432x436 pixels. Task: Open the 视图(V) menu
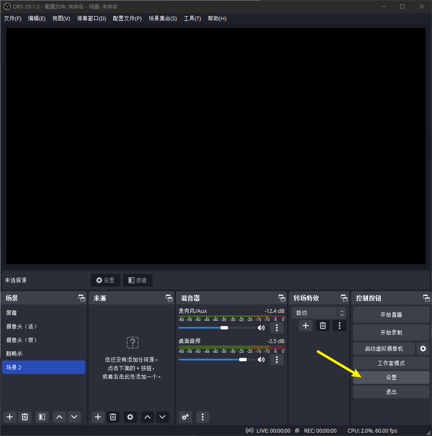(x=61, y=18)
